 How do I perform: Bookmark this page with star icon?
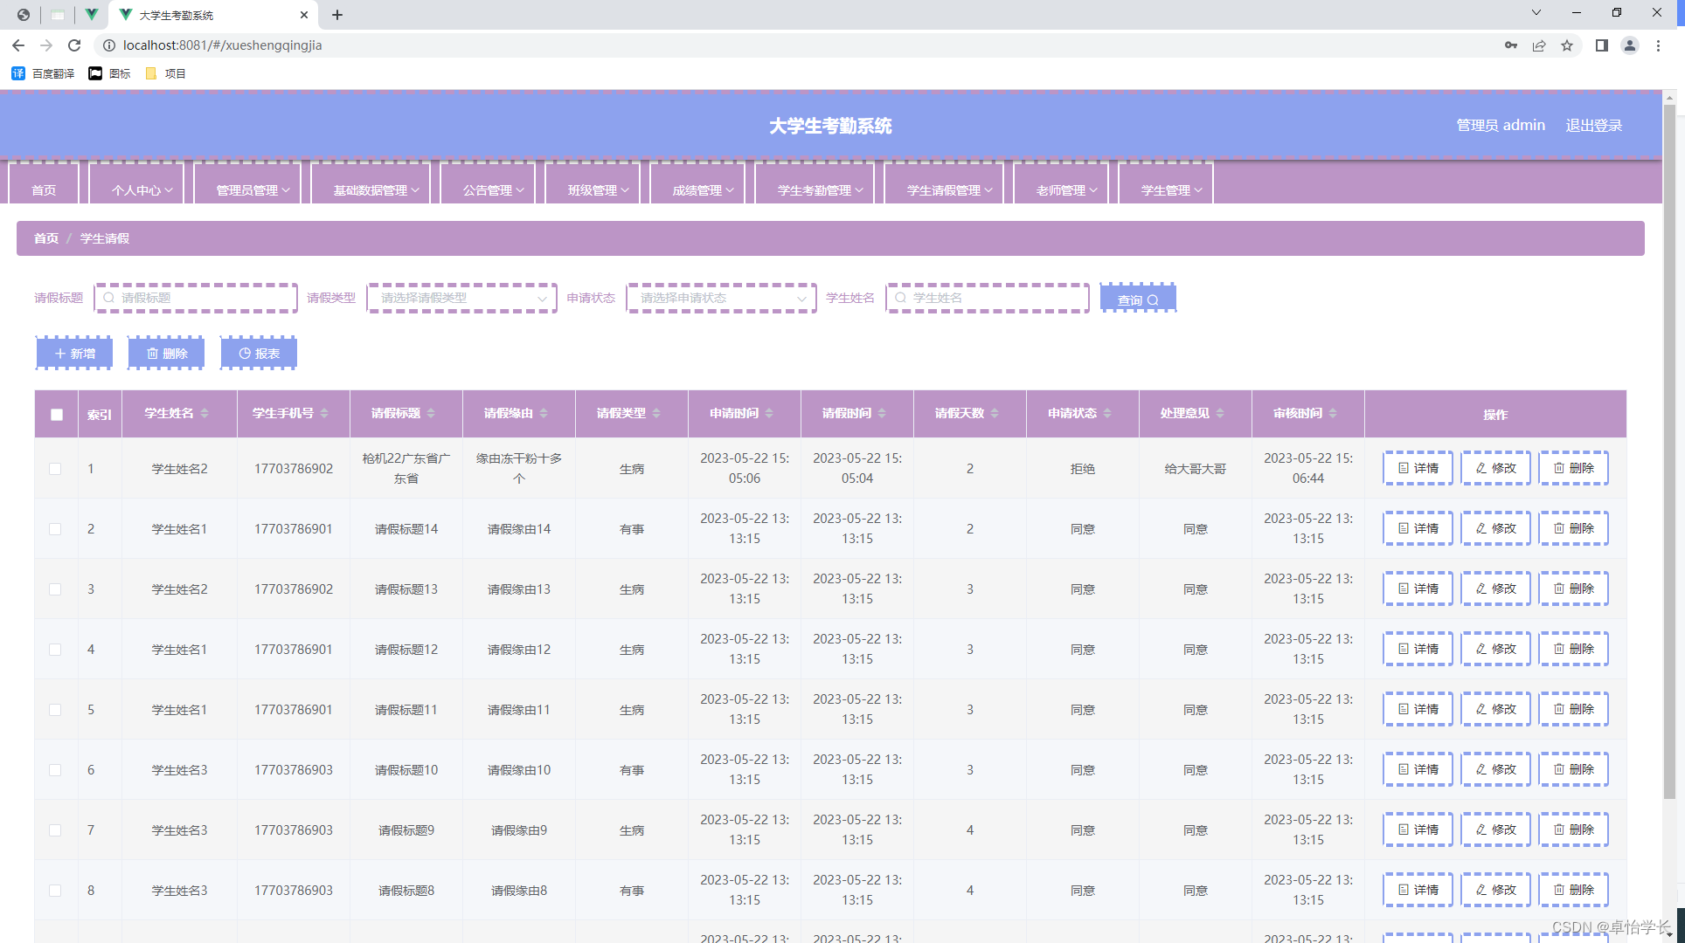(x=1567, y=45)
